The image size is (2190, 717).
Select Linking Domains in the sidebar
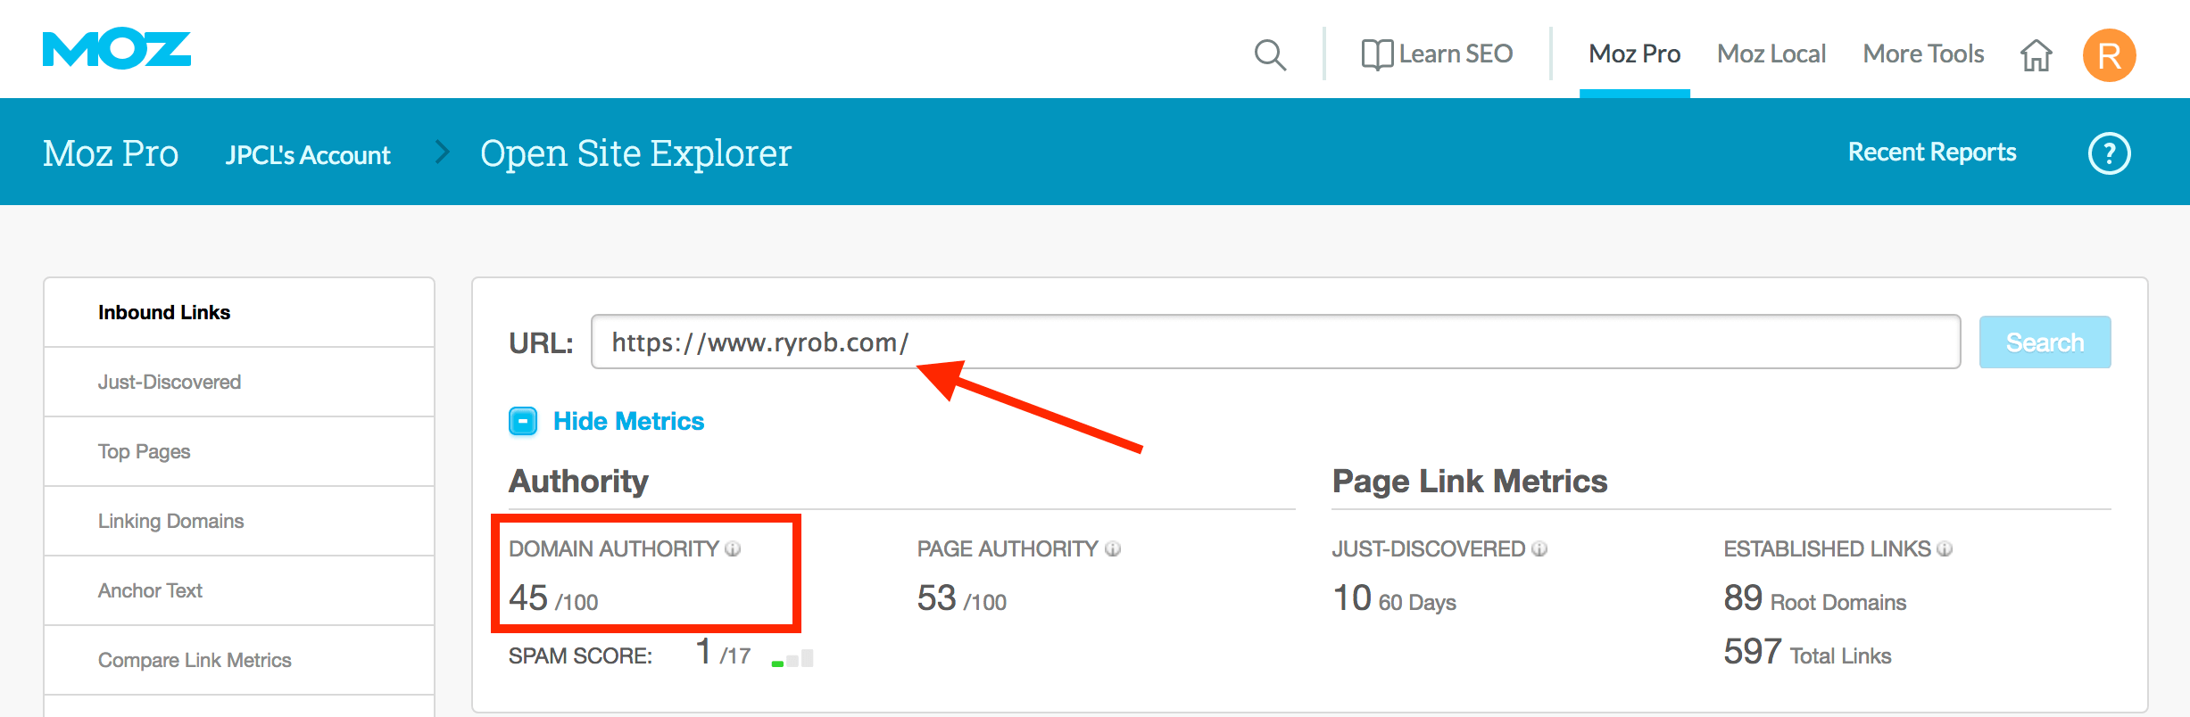170,521
